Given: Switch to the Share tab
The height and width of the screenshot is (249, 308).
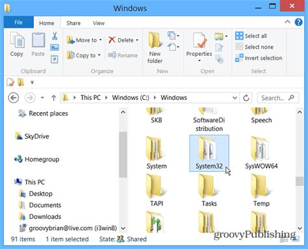Looking at the screenshot, I should coord(73,23).
